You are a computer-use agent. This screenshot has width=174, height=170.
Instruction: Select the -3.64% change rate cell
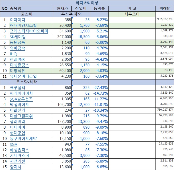(99, 76)
